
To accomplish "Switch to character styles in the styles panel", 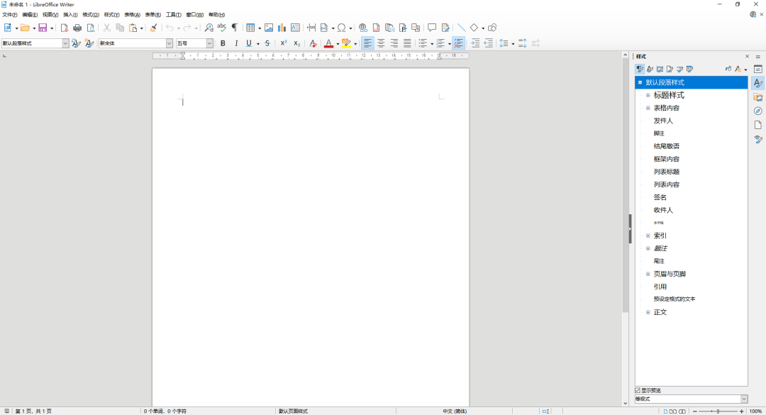I will 650,69.
